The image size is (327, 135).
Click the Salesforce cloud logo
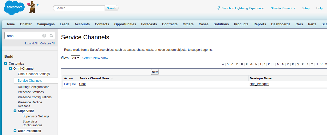(14, 8)
